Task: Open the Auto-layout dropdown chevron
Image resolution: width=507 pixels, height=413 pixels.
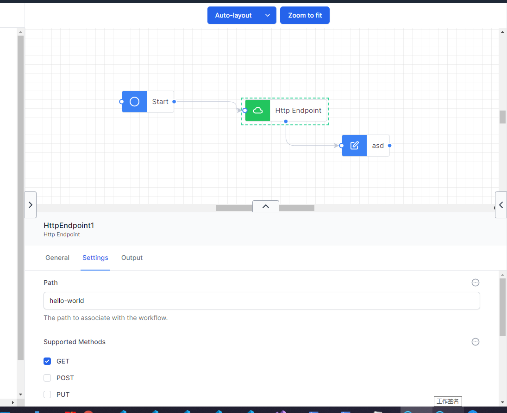Action: coord(268,15)
